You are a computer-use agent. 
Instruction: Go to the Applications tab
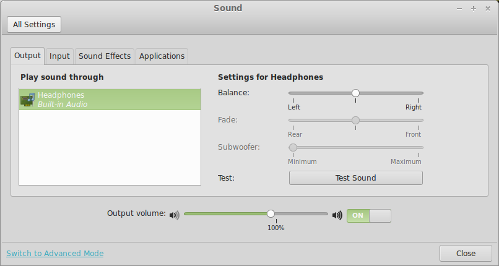pyautogui.click(x=162, y=56)
